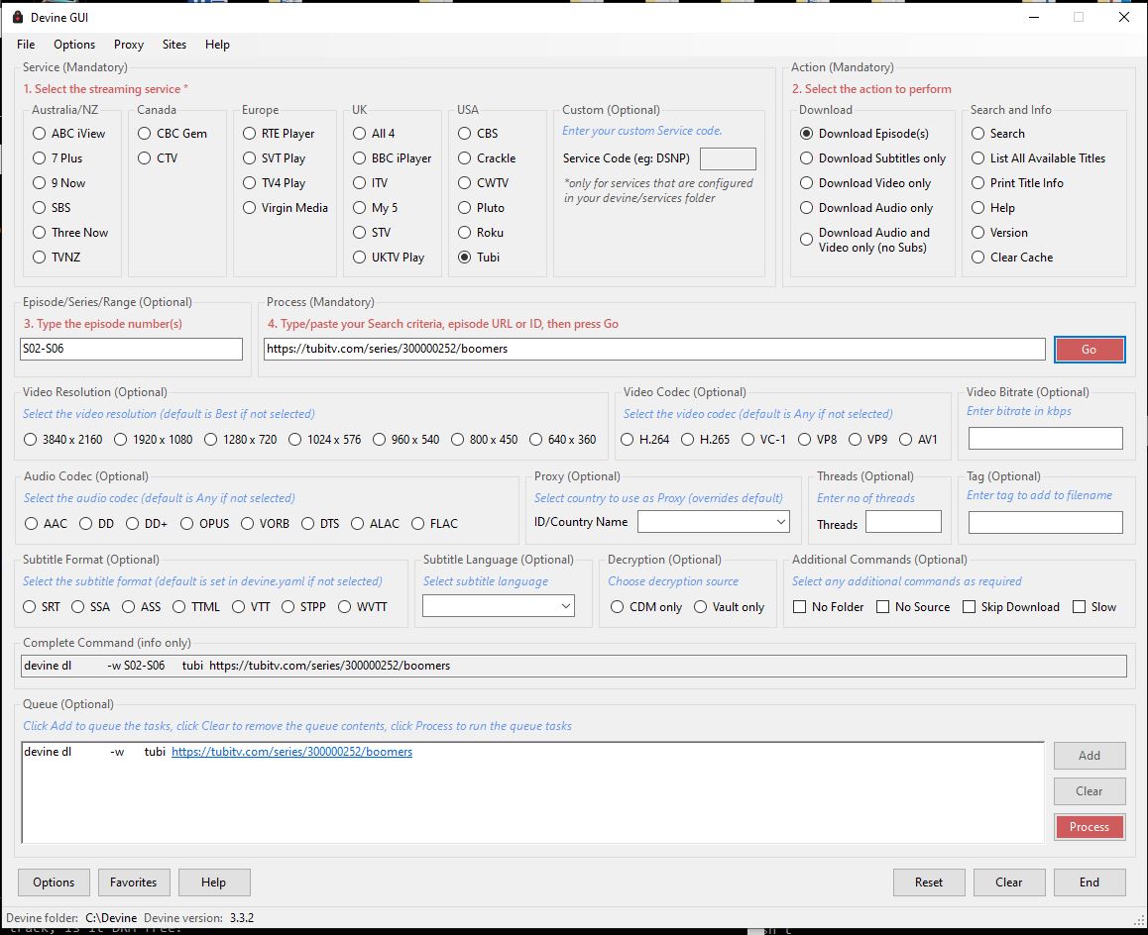The width and height of the screenshot is (1148, 935).
Task: Enable the No Folder checkbox
Action: [799, 607]
